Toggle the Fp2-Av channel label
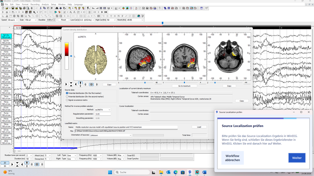This screenshot has width=314, height=176. (x=6, y=42)
